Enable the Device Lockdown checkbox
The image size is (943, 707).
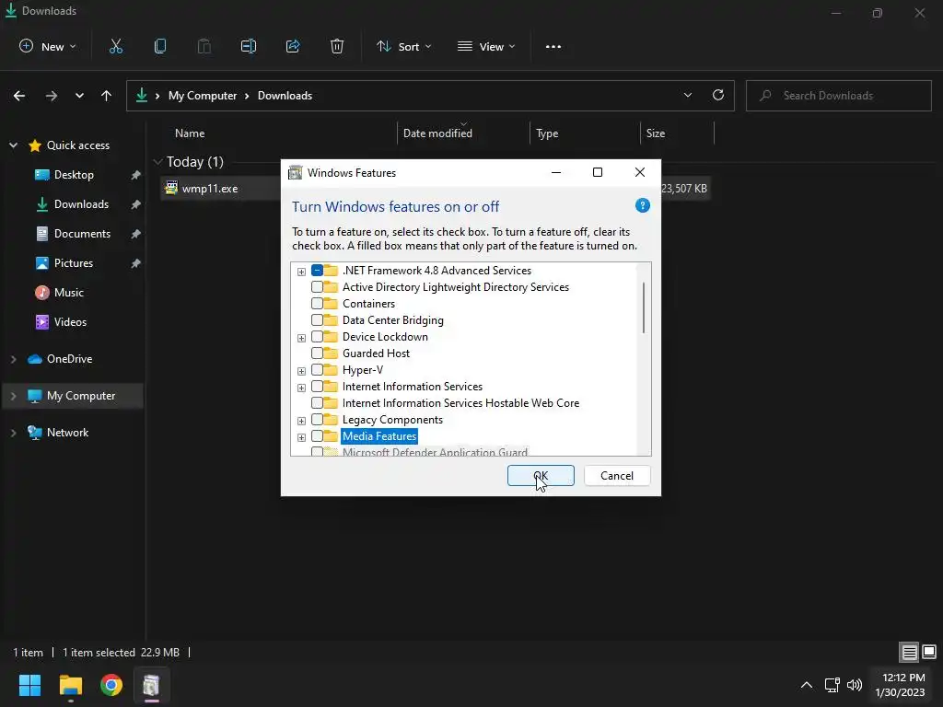point(317,337)
